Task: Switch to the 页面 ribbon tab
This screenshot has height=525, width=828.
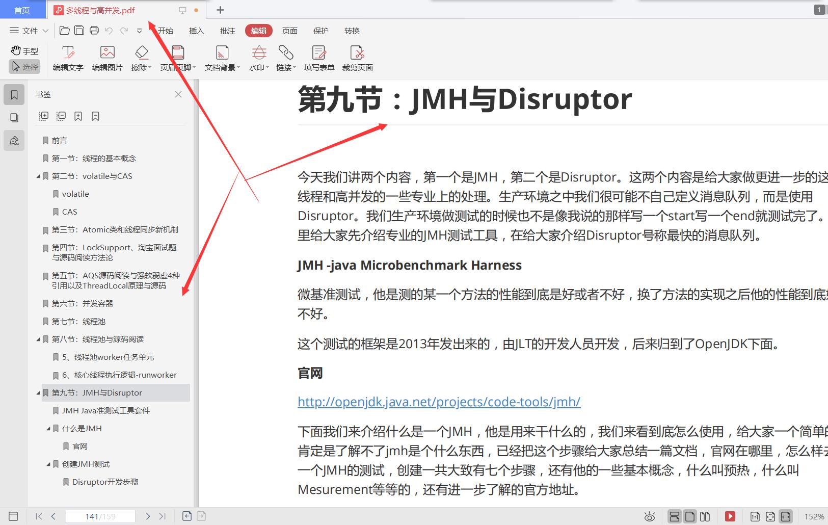Action: click(289, 31)
